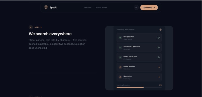Click the 'Meter data' subtitle
Screen dimensions: 202x97
(127, 49)
